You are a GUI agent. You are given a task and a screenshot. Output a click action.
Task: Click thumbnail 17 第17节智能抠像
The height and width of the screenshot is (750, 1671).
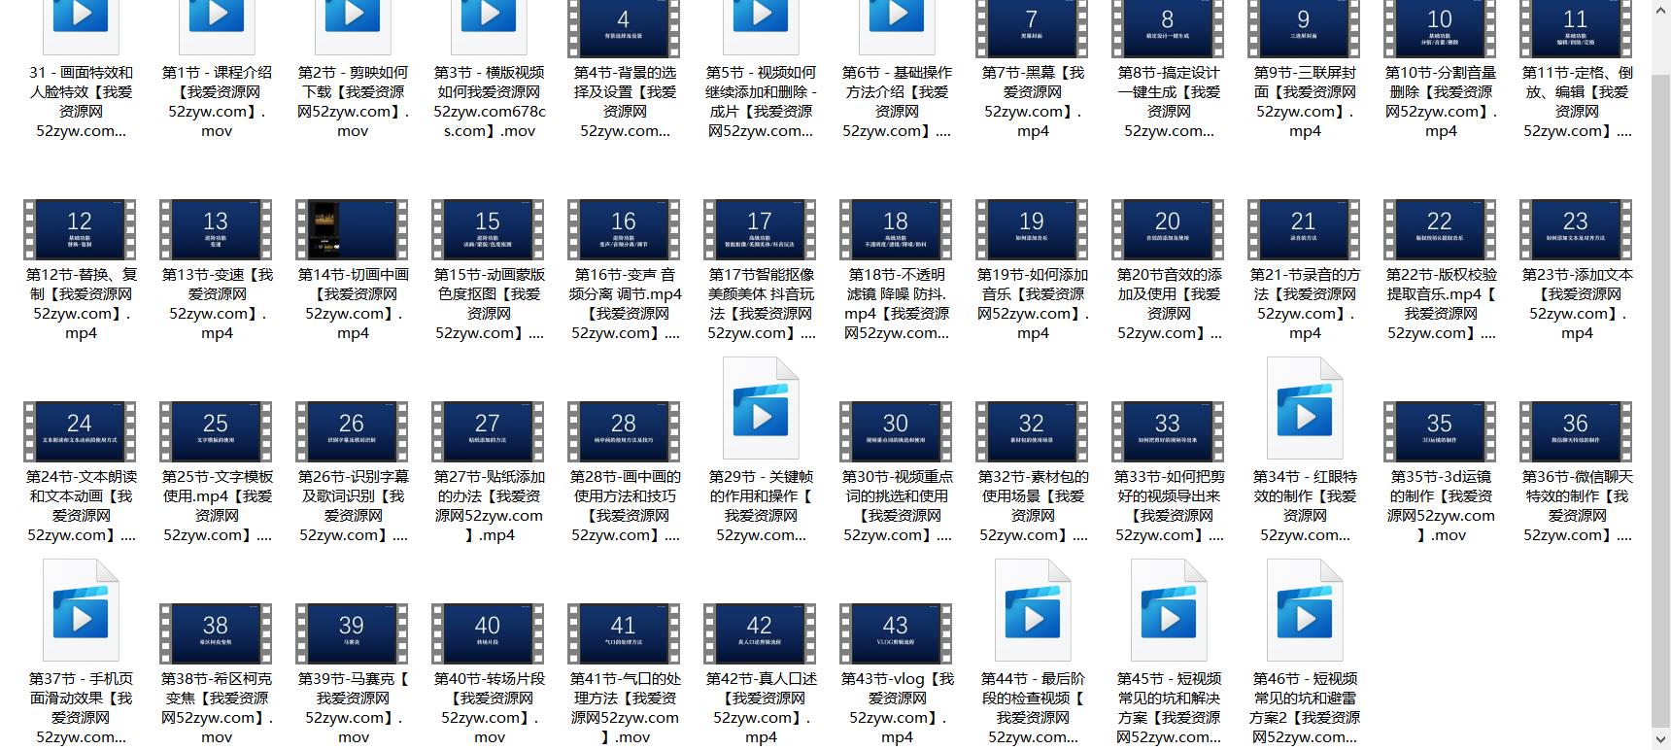click(x=760, y=230)
